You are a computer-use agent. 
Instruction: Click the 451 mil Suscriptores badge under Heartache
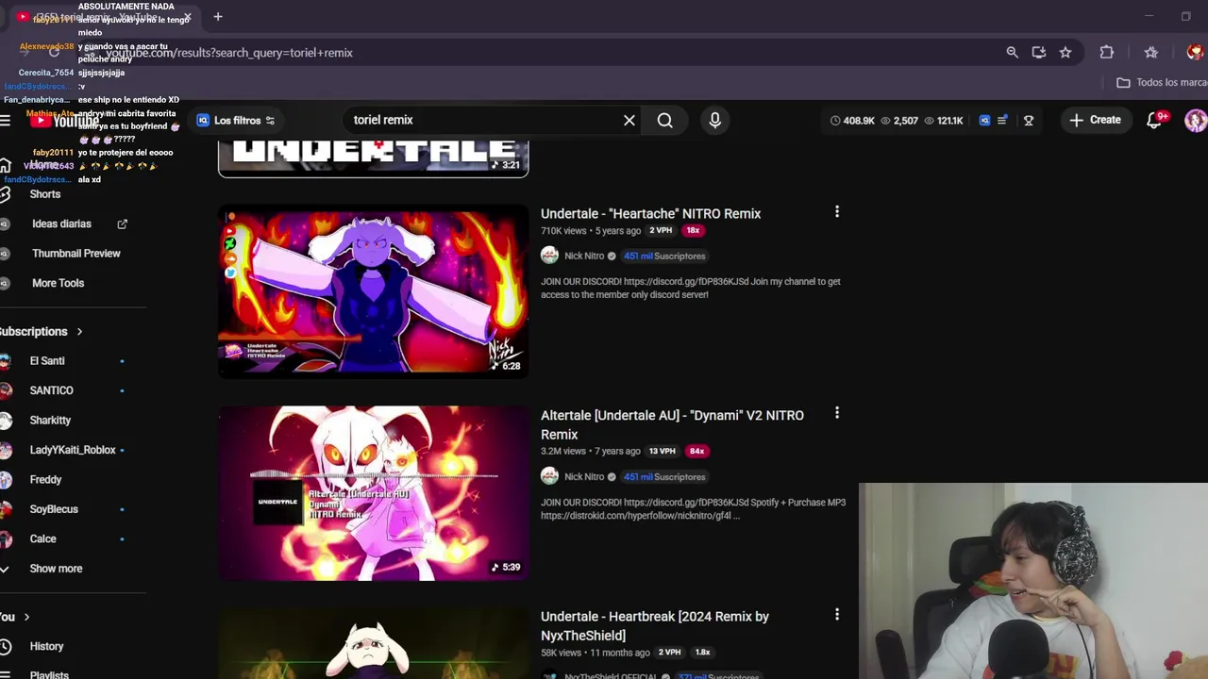664,257
